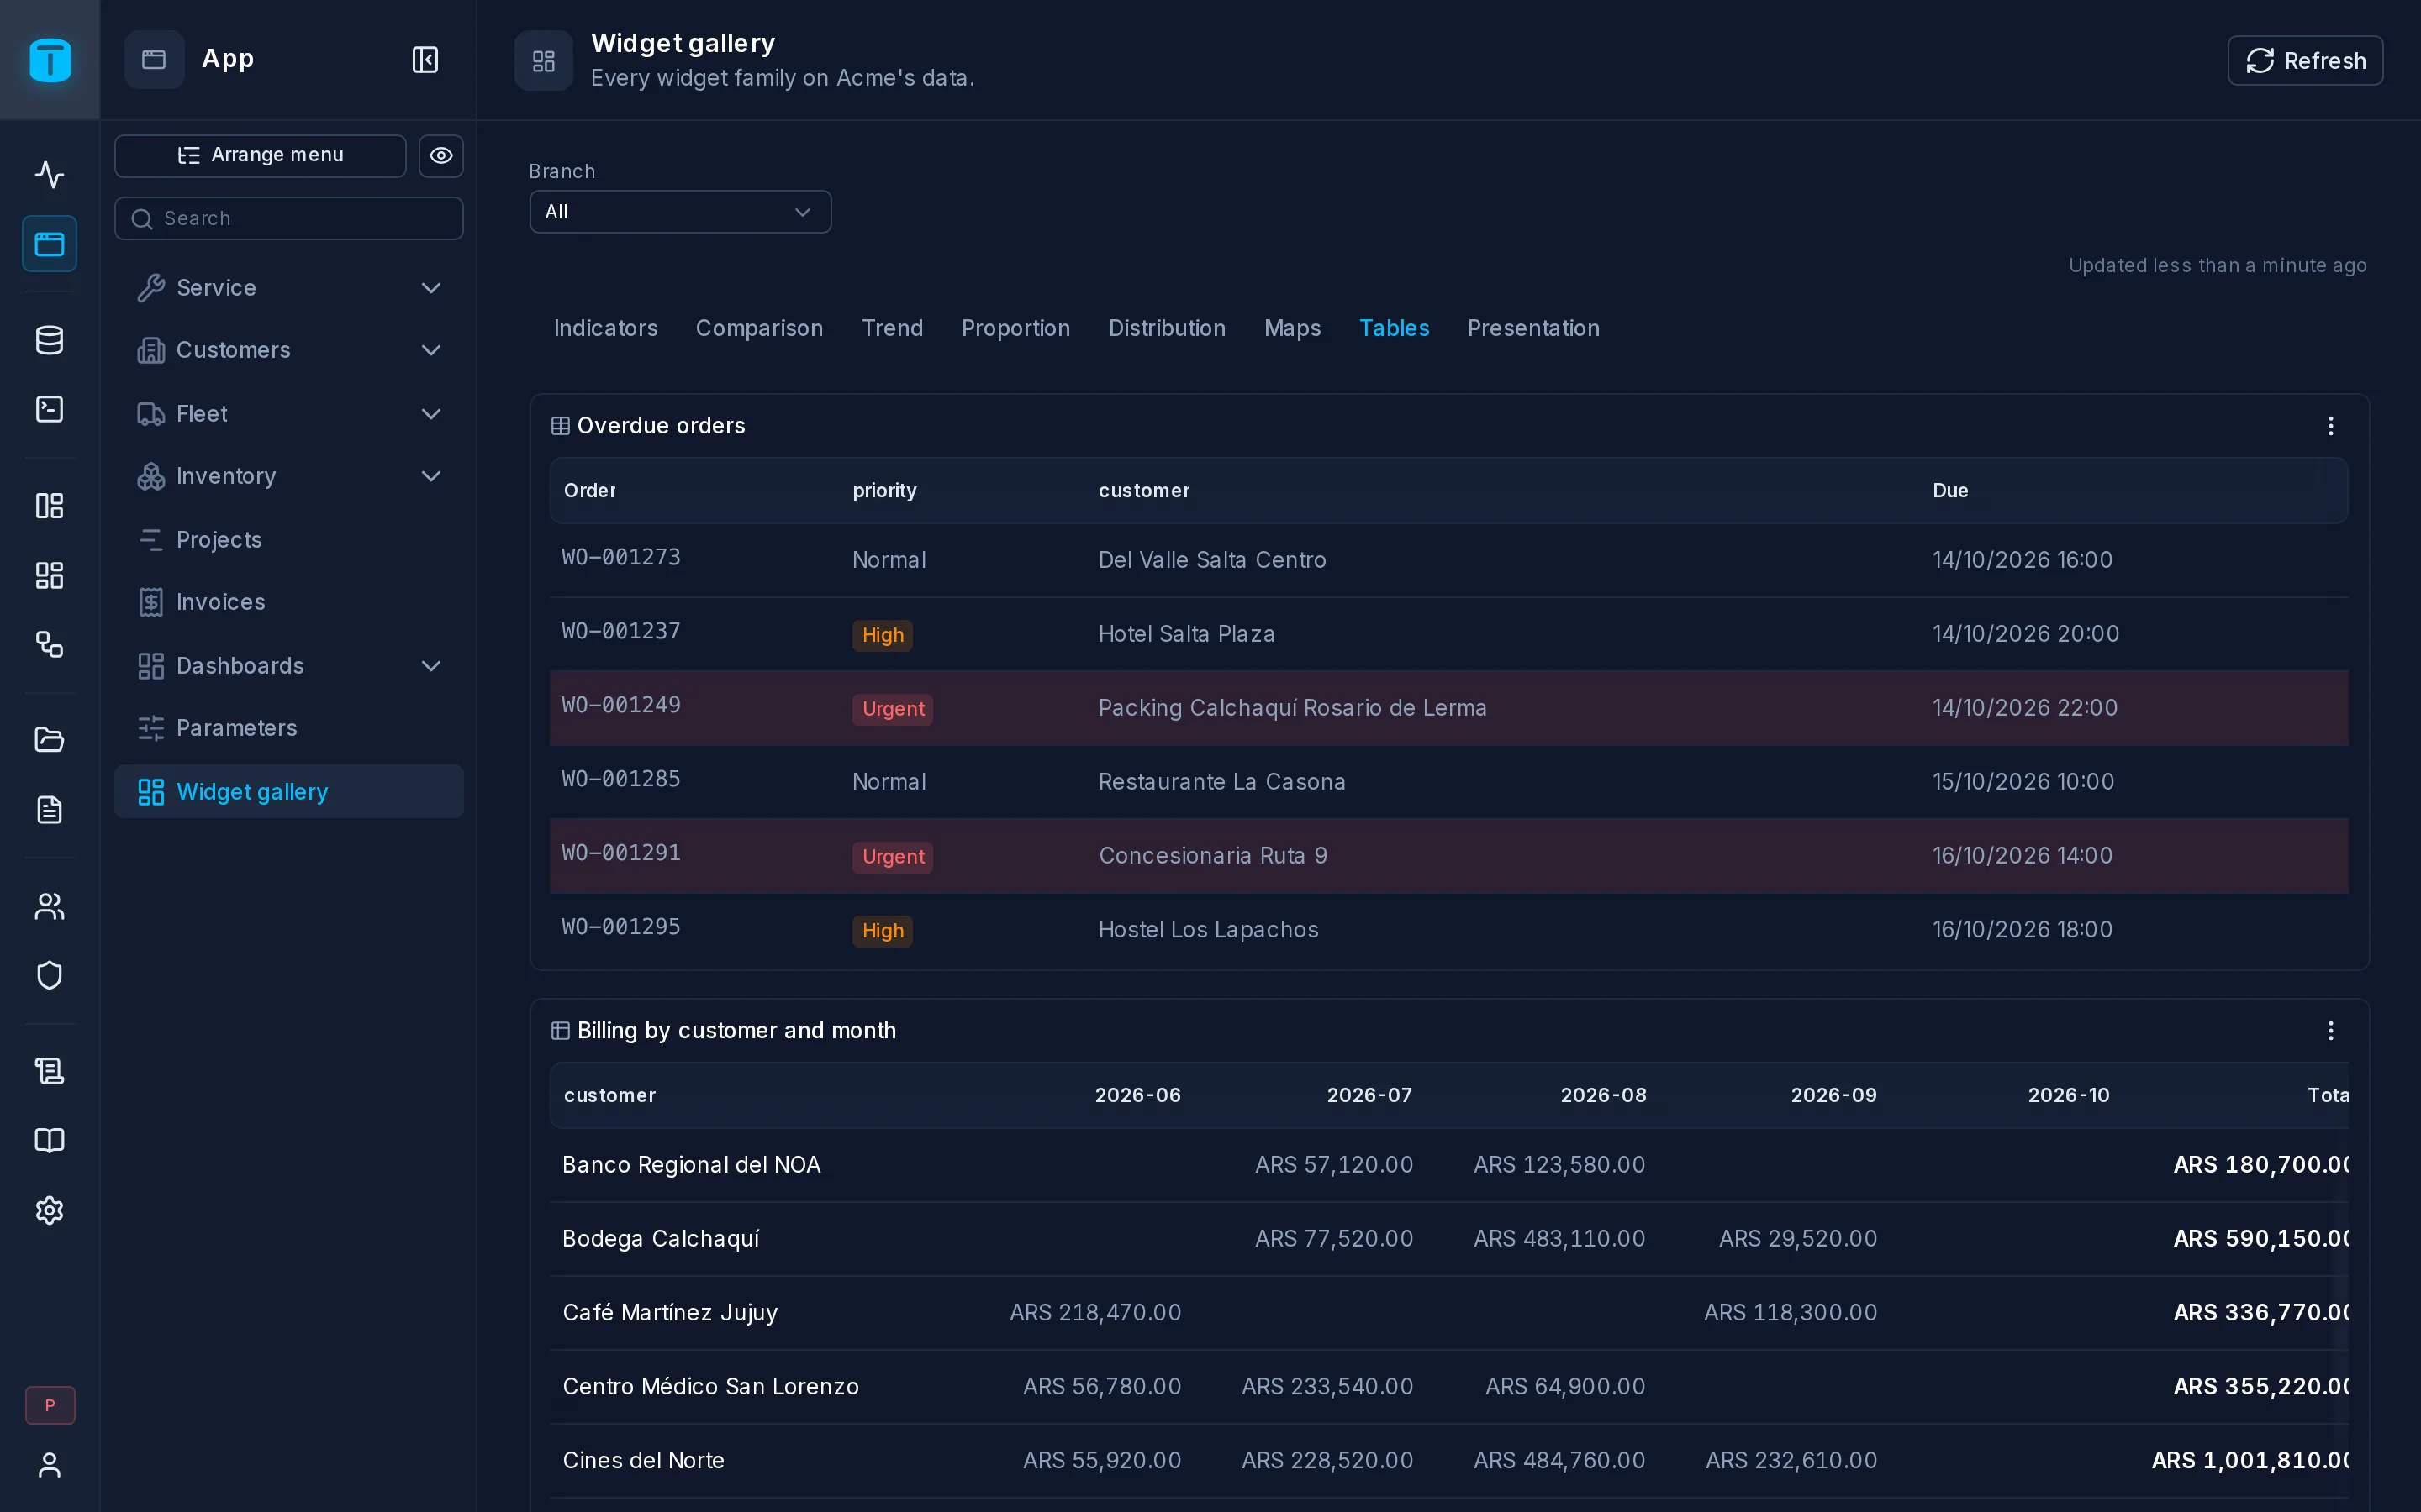Open the document file icon in rail
The image size is (2421, 1512).
pos(49,809)
